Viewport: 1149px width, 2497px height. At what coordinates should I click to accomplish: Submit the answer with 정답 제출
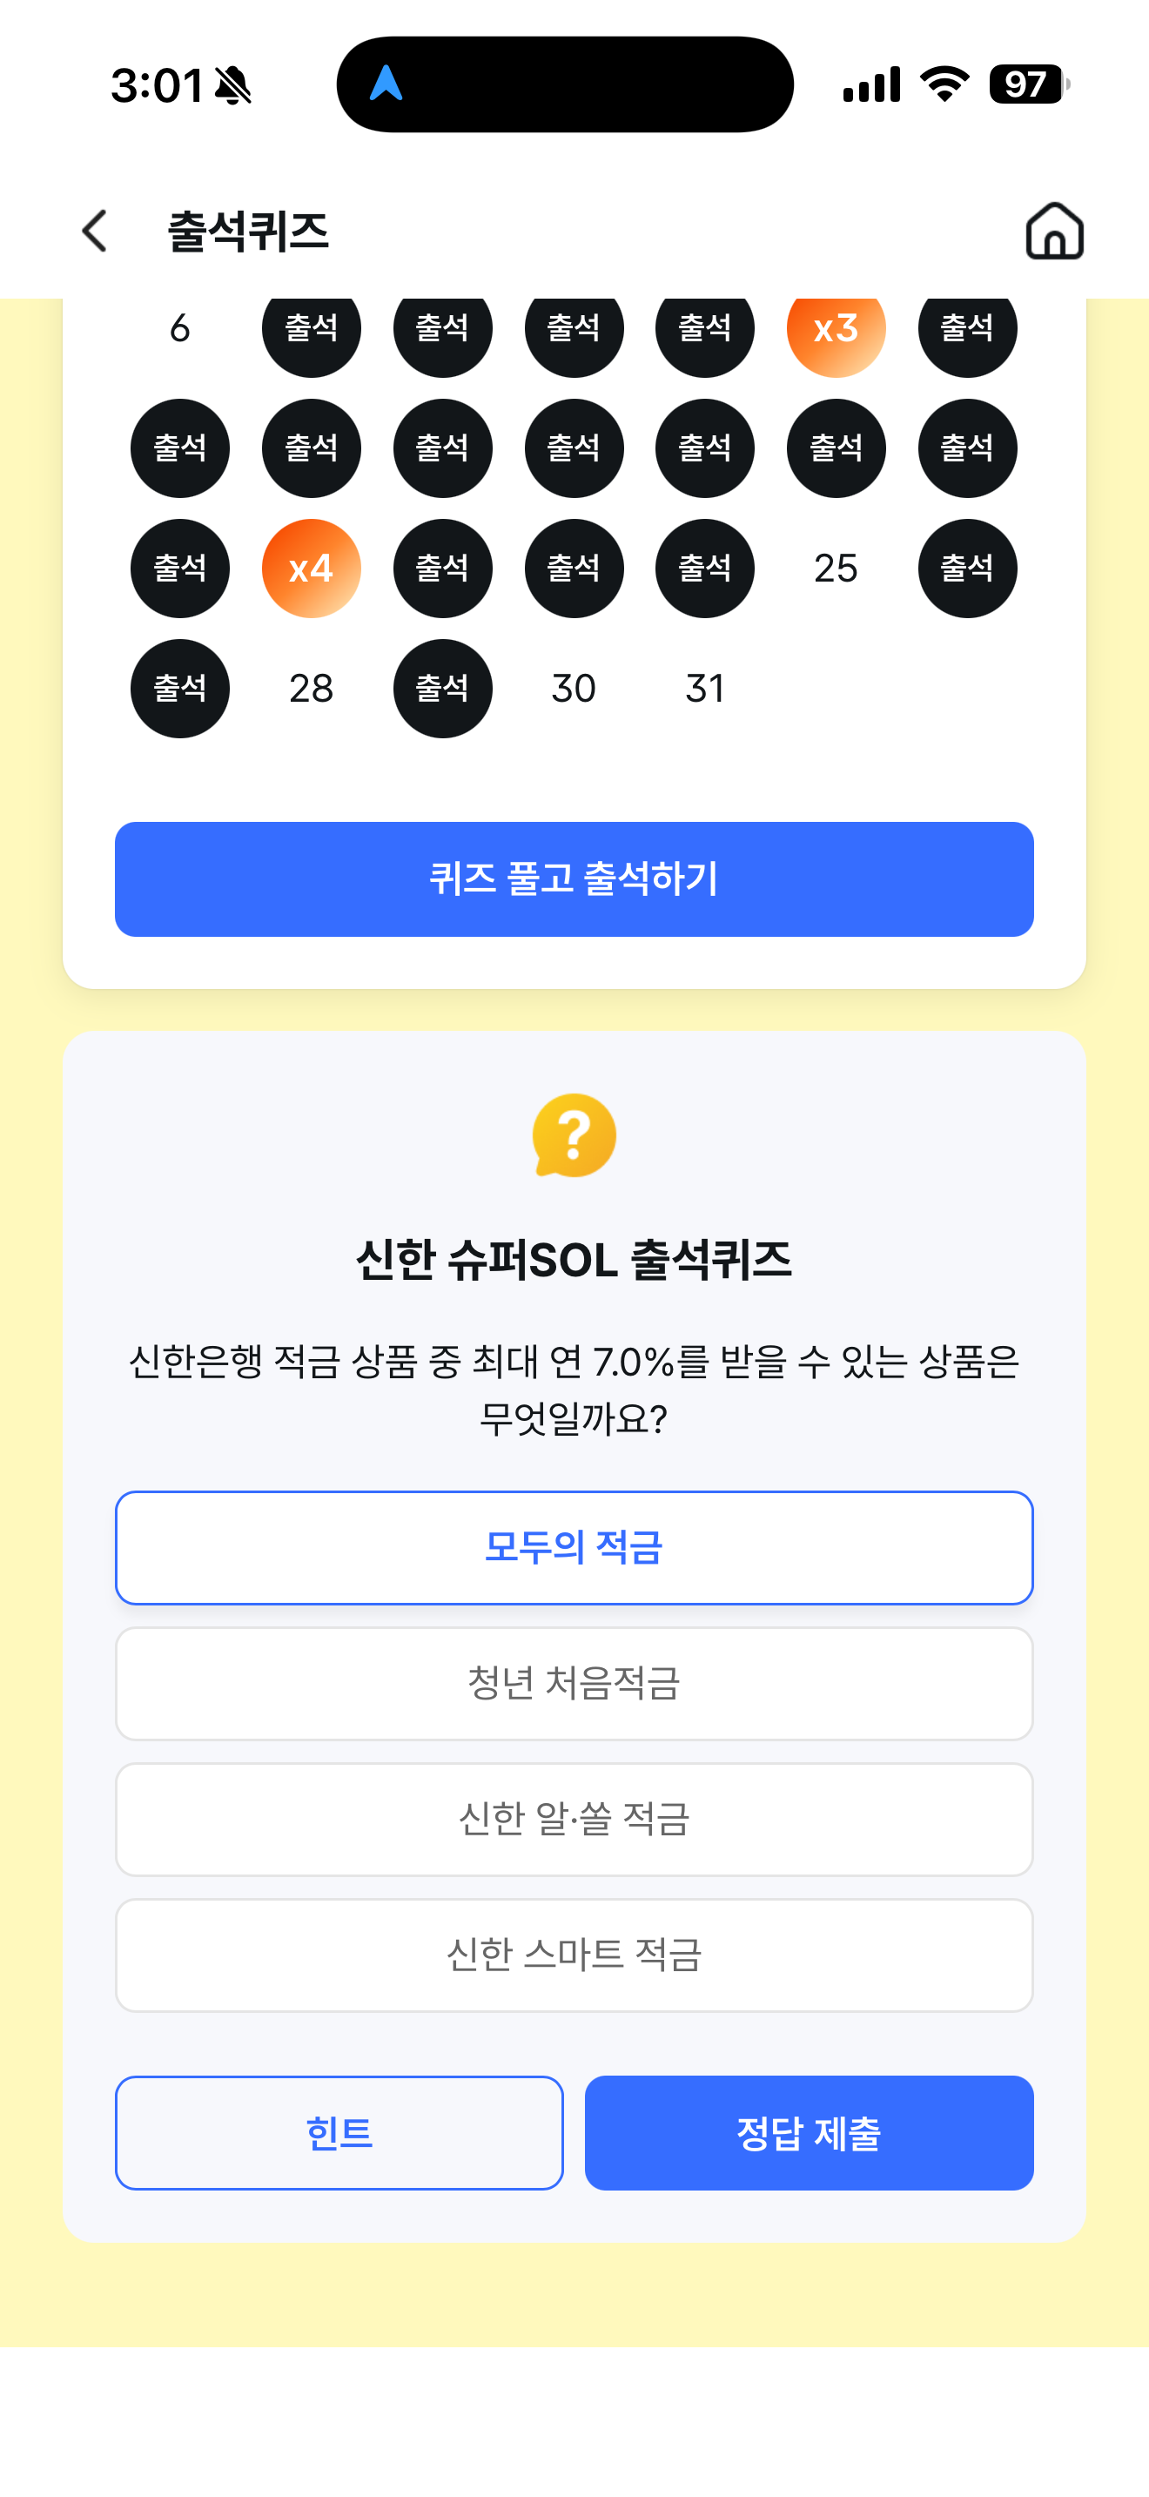pos(809,2133)
